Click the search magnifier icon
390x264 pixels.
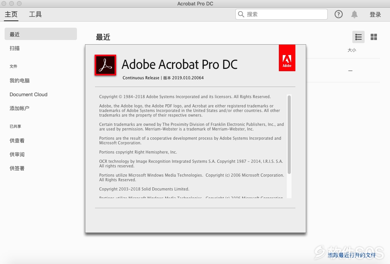(x=241, y=14)
